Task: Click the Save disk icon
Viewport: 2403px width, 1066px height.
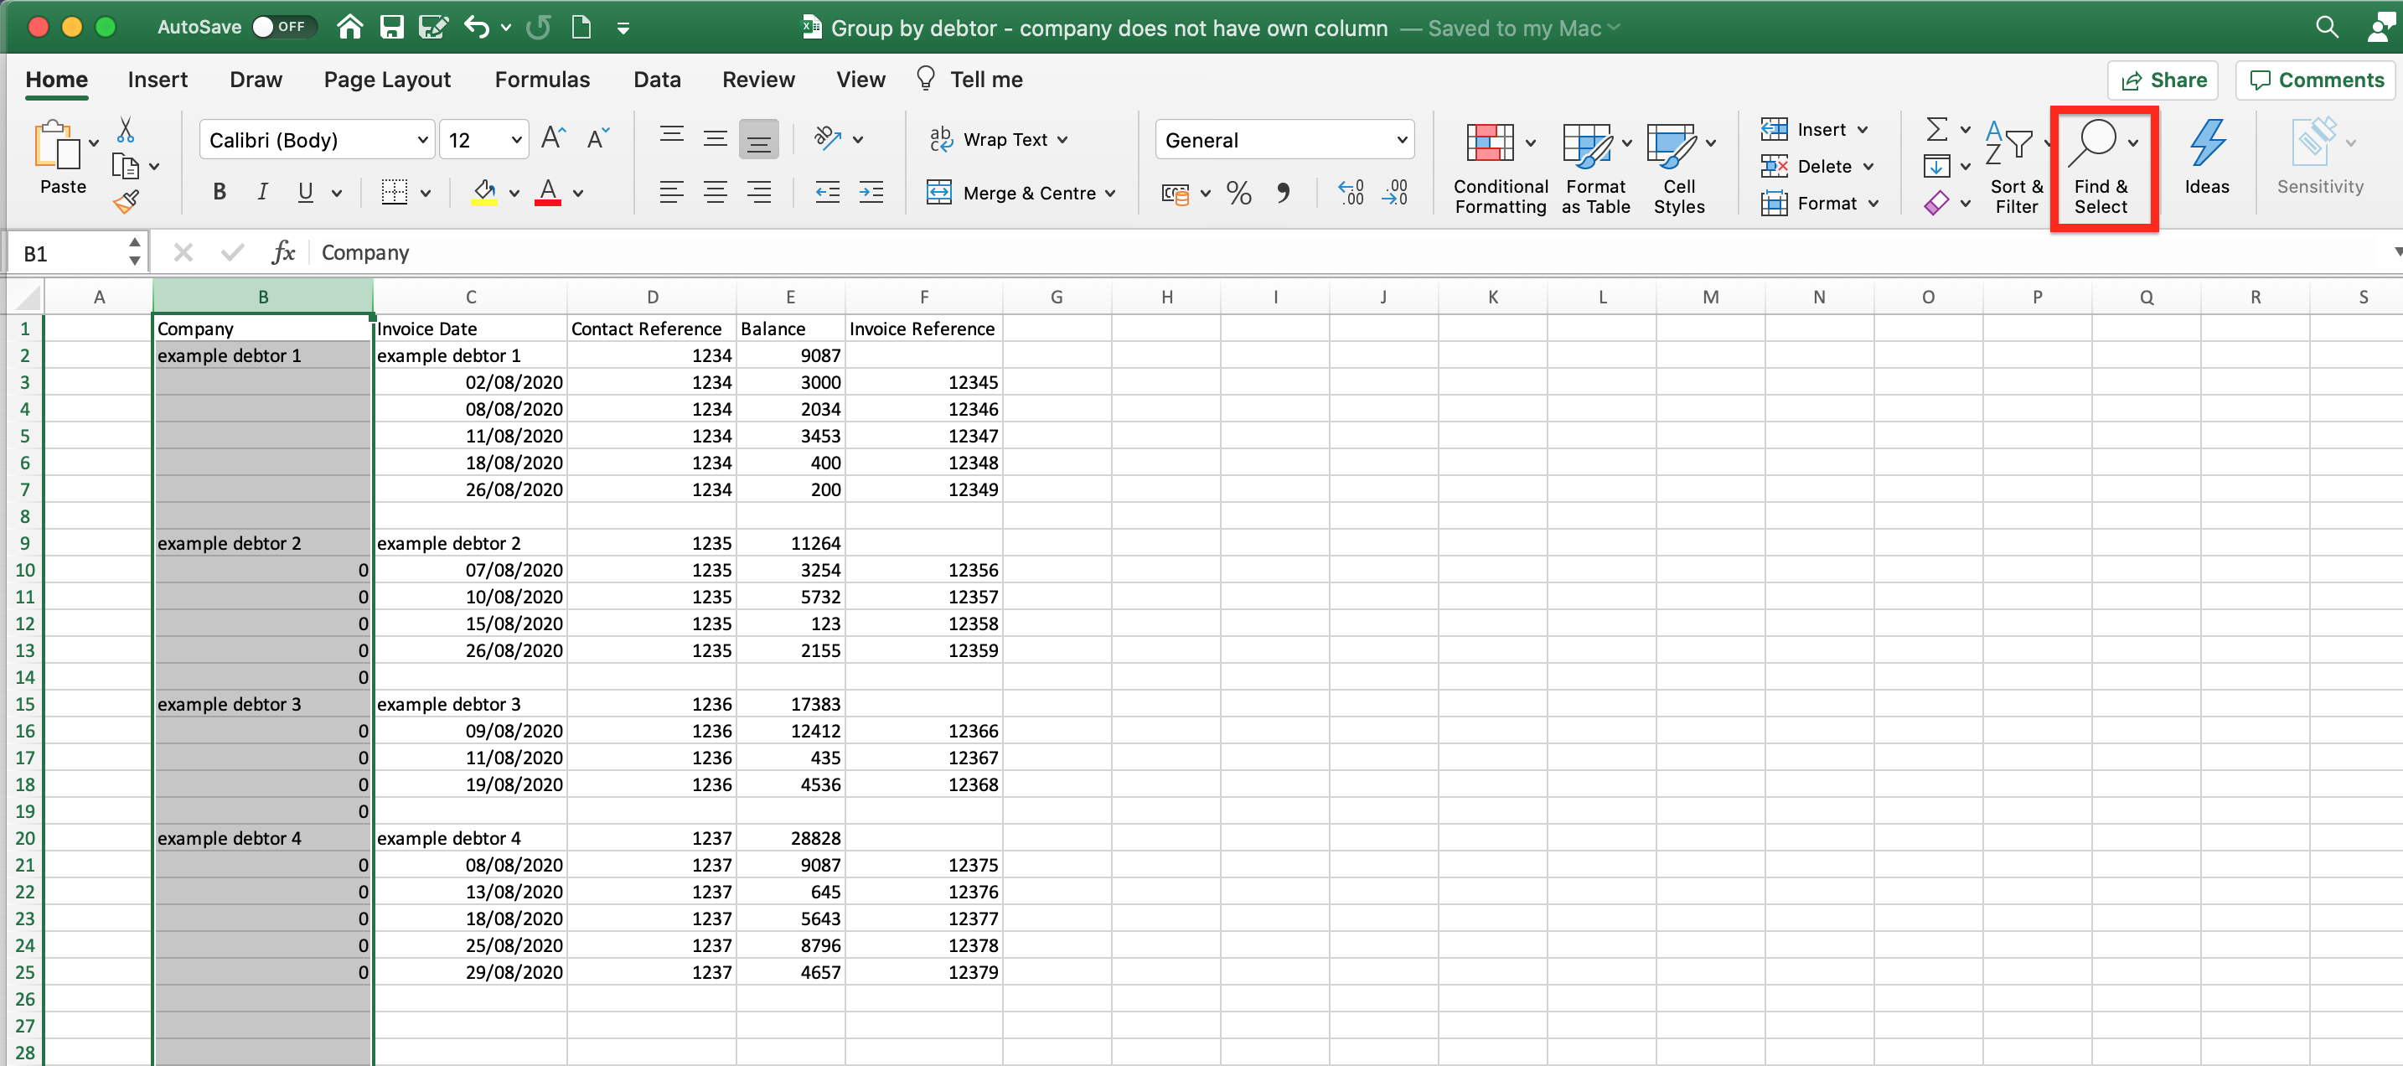Action: 392,27
